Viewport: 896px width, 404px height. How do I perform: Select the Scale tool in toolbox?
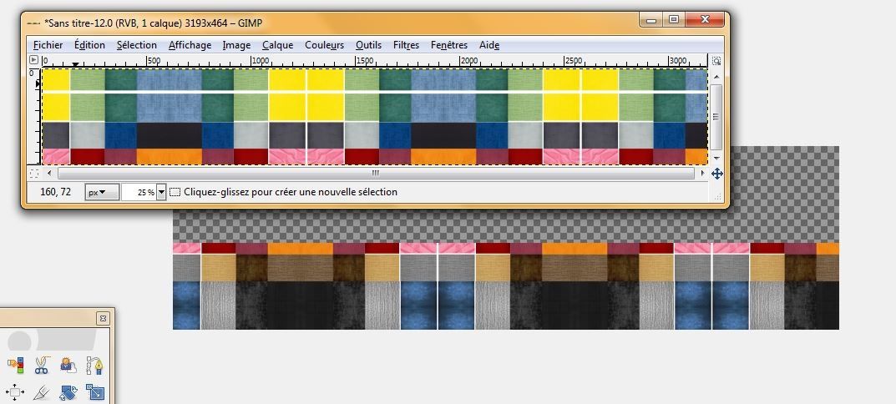pyautogui.click(x=94, y=392)
